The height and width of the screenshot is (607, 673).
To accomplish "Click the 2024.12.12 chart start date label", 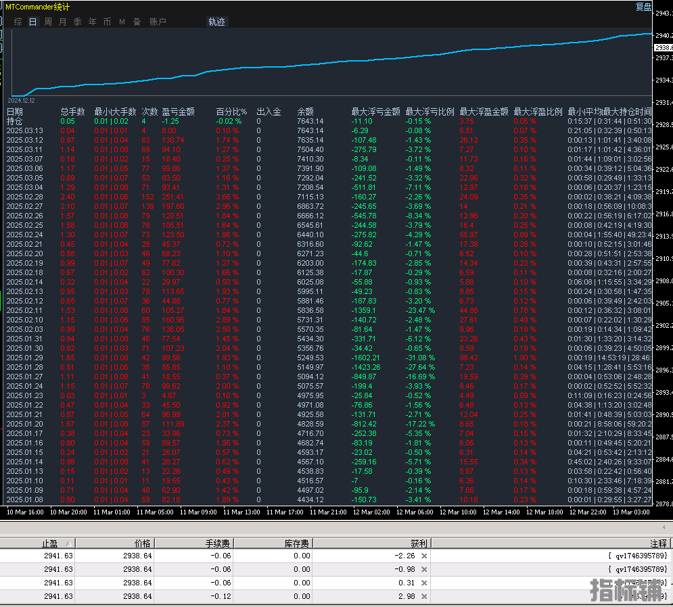I will [22, 101].
